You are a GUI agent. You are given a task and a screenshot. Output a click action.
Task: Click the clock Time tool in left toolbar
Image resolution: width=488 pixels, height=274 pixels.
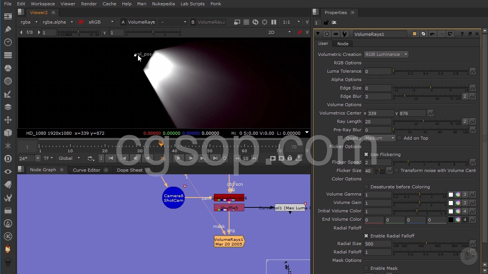click(x=8, y=42)
